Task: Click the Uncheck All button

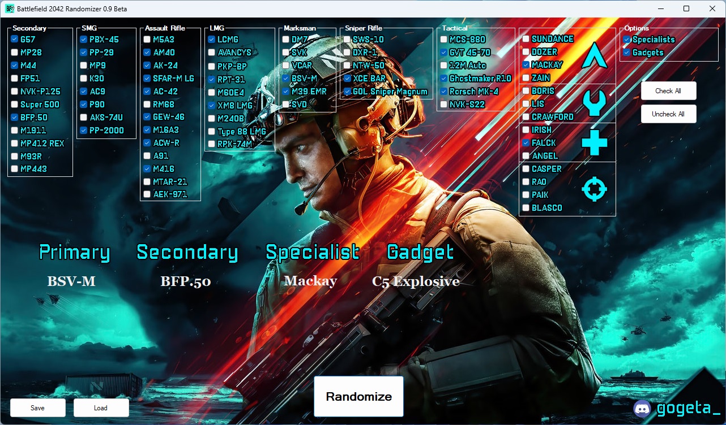Action: (668, 114)
